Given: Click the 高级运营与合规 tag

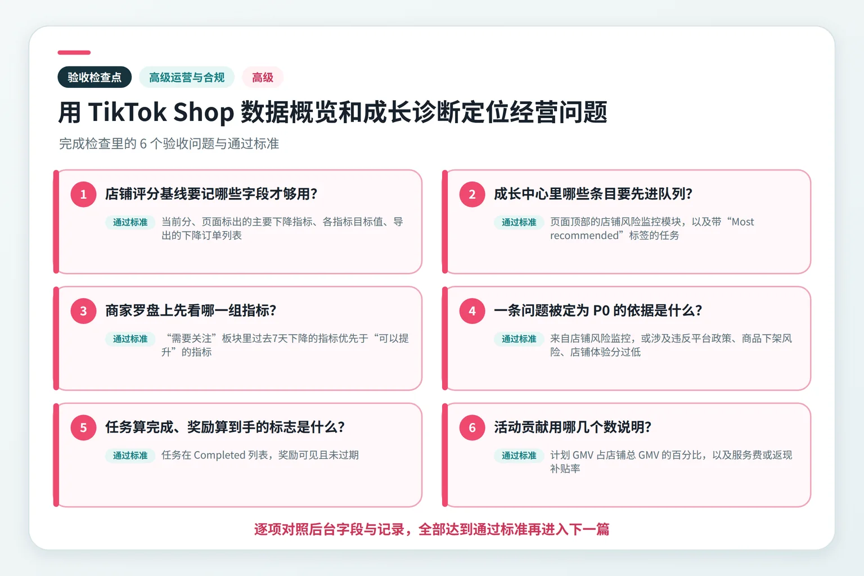Looking at the screenshot, I should click(x=187, y=77).
